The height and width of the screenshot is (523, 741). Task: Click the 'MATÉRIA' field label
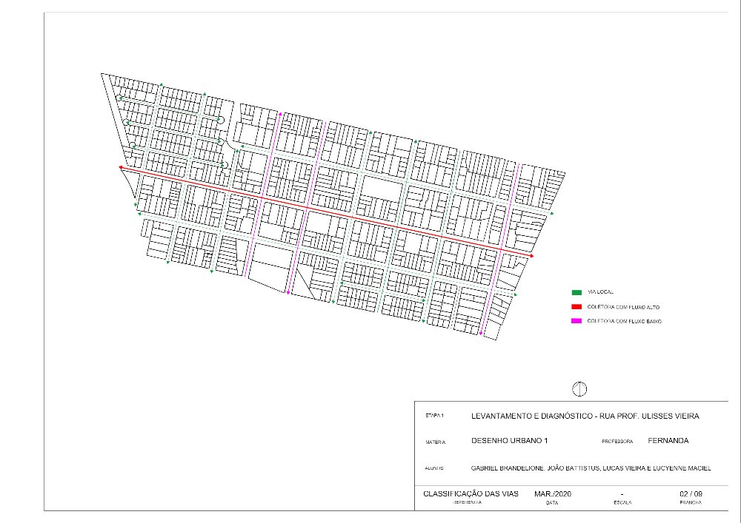pyautogui.click(x=435, y=442)
